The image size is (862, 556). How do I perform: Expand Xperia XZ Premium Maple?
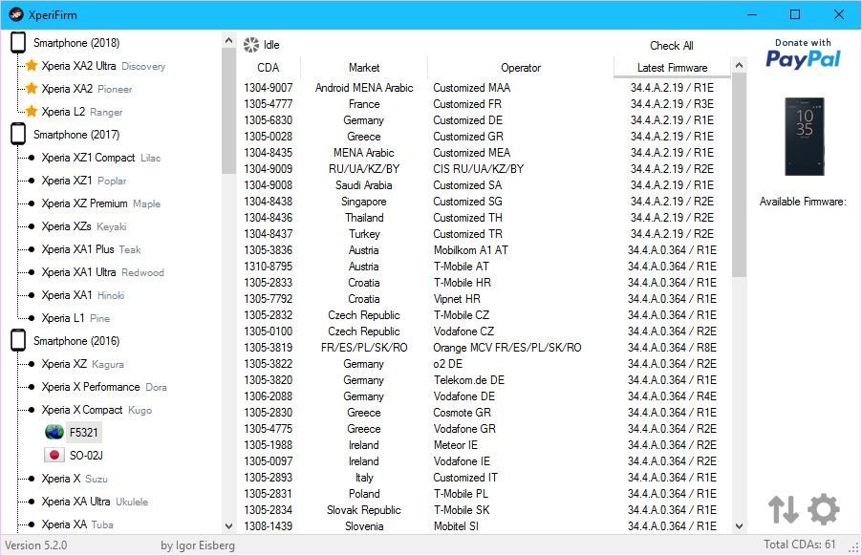click(101, 203)
